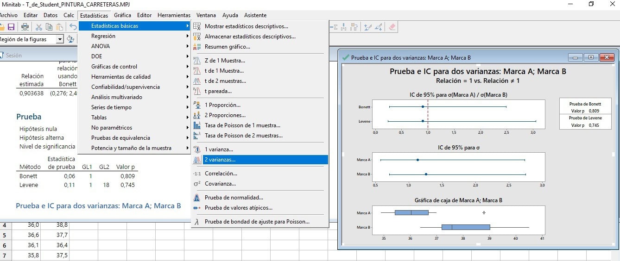Click the Copy icon in toolbar

coord(49,27)
